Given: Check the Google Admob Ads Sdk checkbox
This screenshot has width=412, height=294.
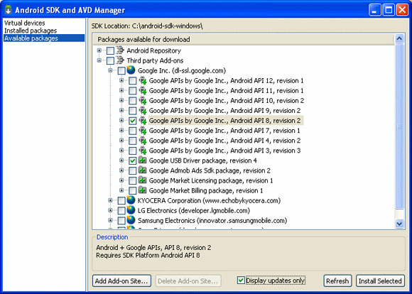Looking at the screenshot, I should (x=132, y=170).
